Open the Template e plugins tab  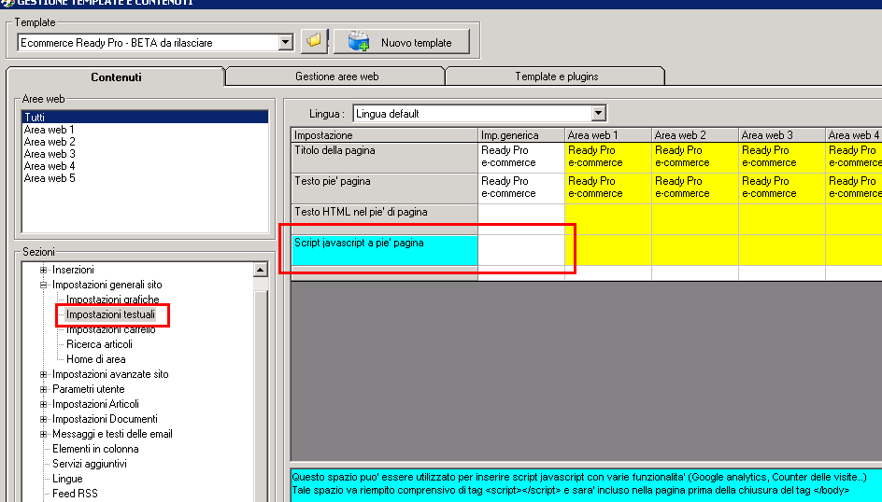(556, 77)
